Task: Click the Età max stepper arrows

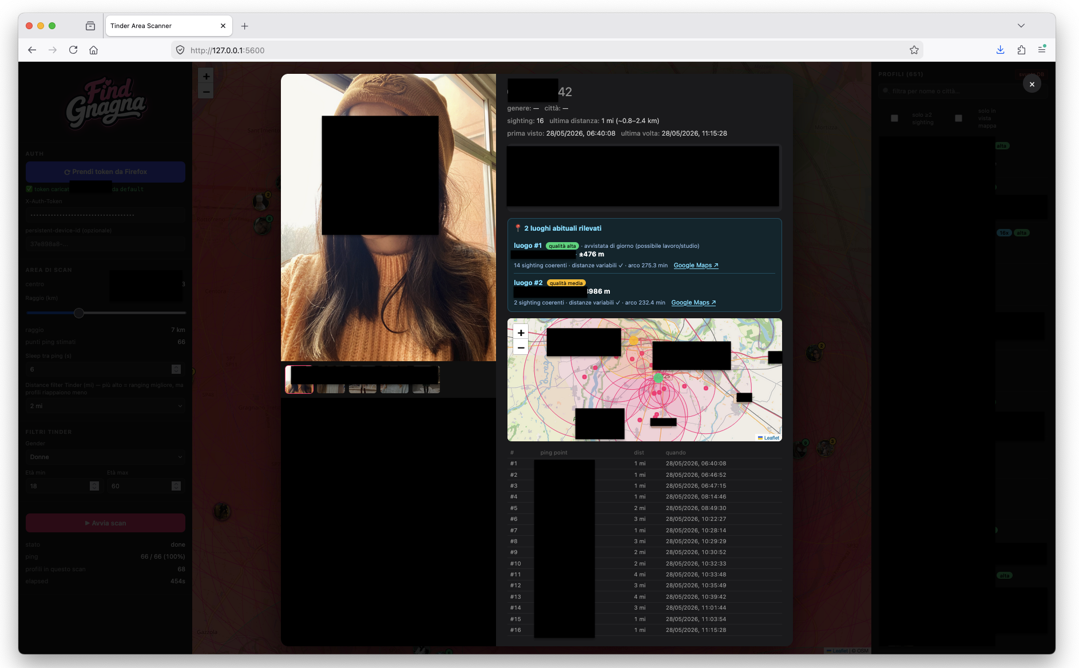Action: click(x=176, y=486)
